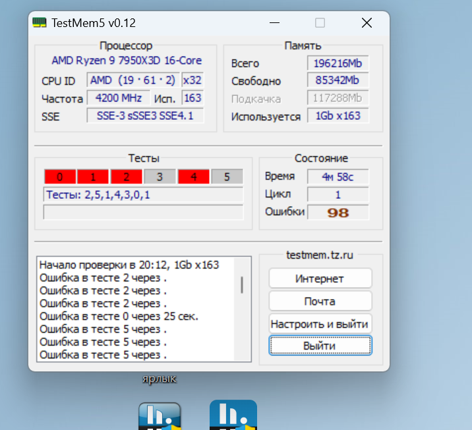This screenshot has height=430, width=472.
Task: Click used memory value '1Gb x163'
Action: tap(338, 116)
